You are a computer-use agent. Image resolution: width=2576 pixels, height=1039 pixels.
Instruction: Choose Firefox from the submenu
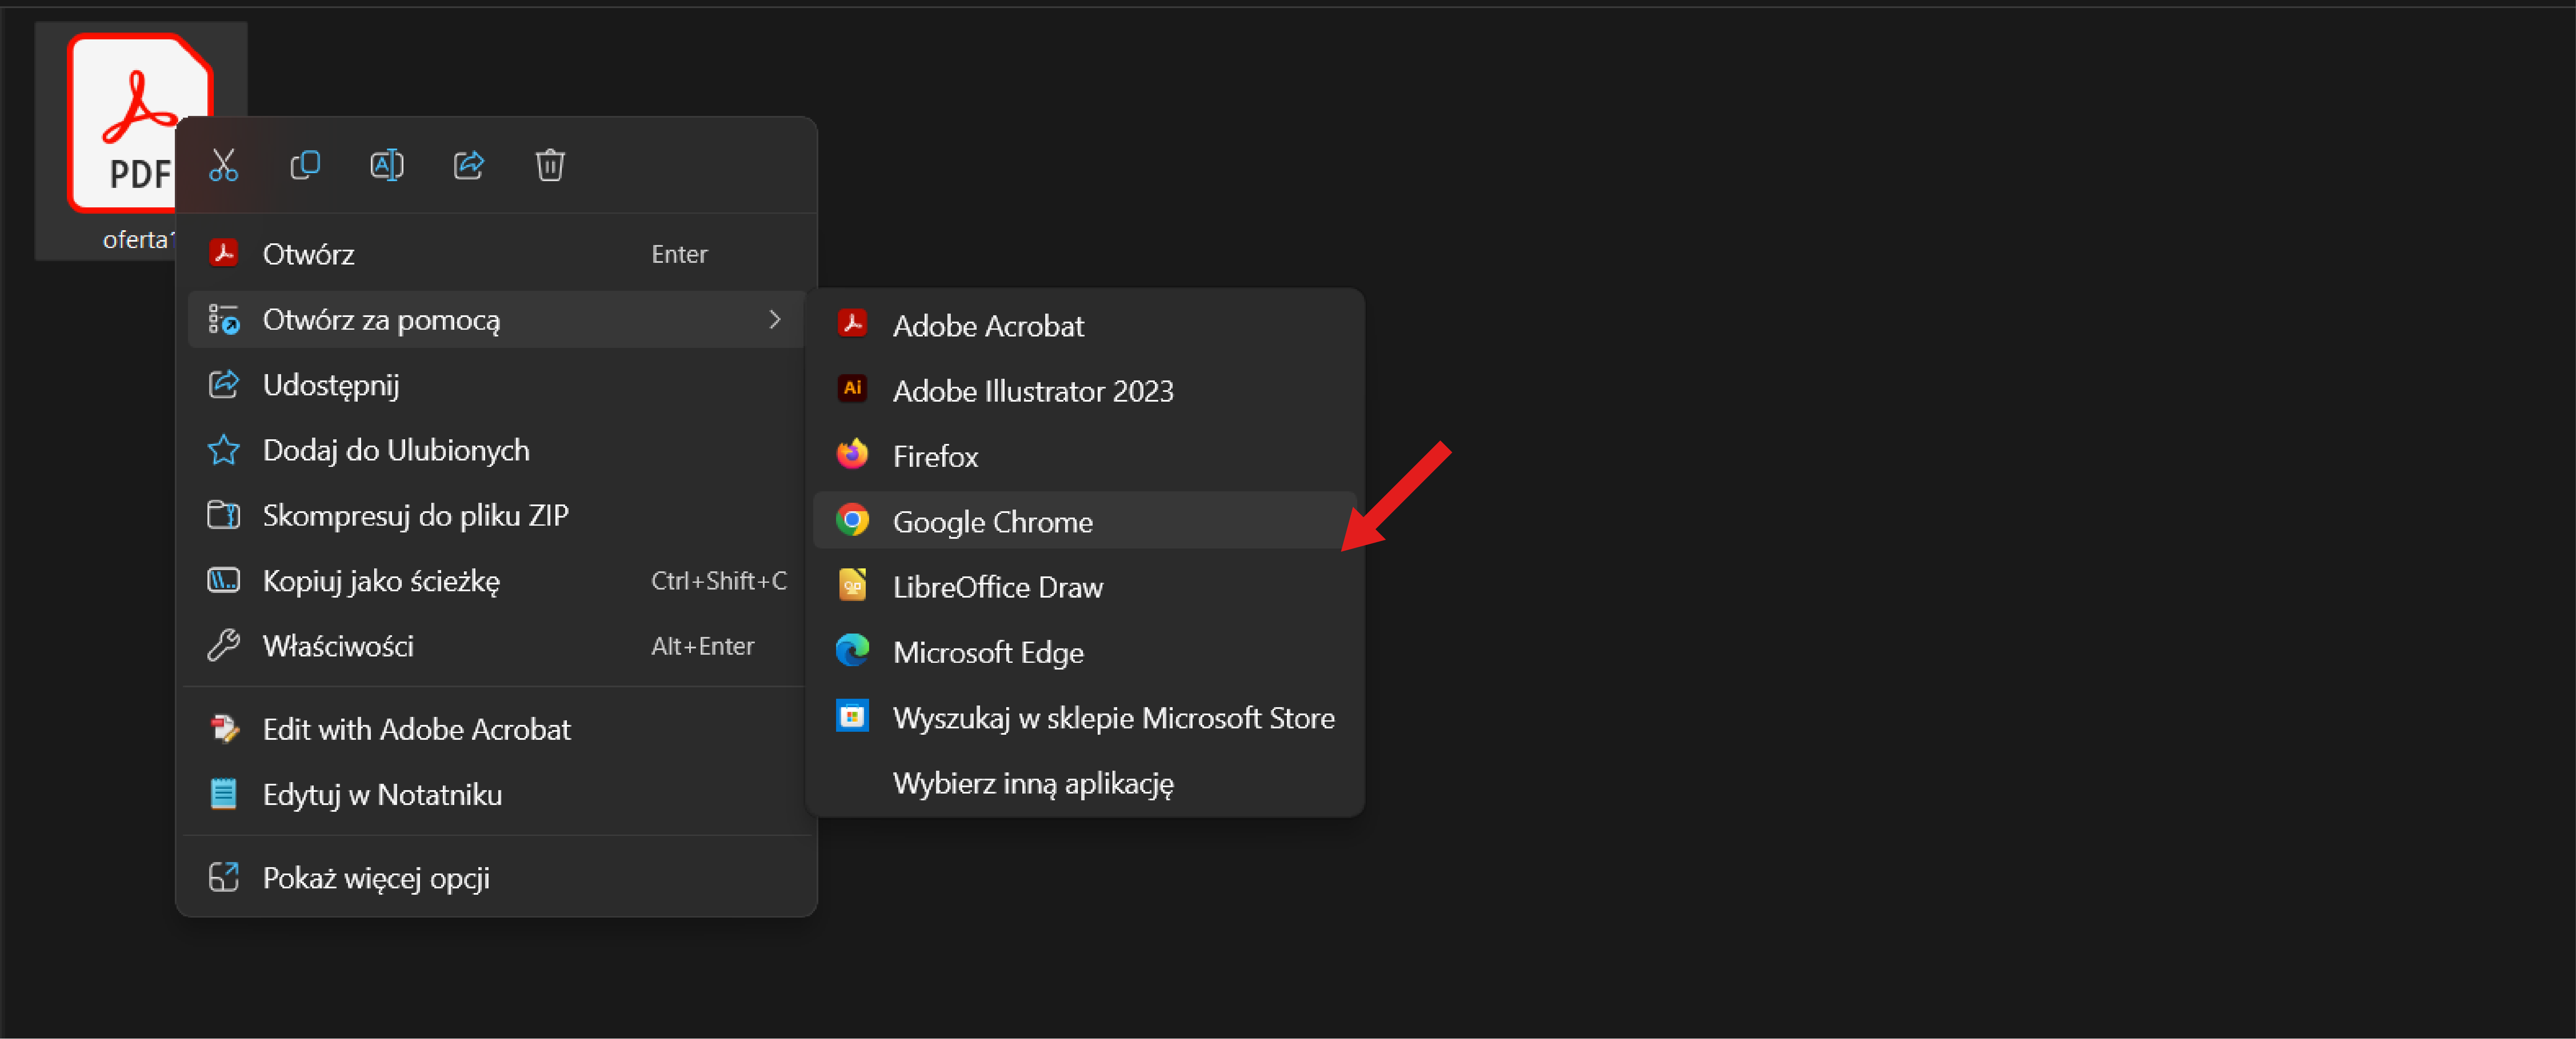pos(935,456)
